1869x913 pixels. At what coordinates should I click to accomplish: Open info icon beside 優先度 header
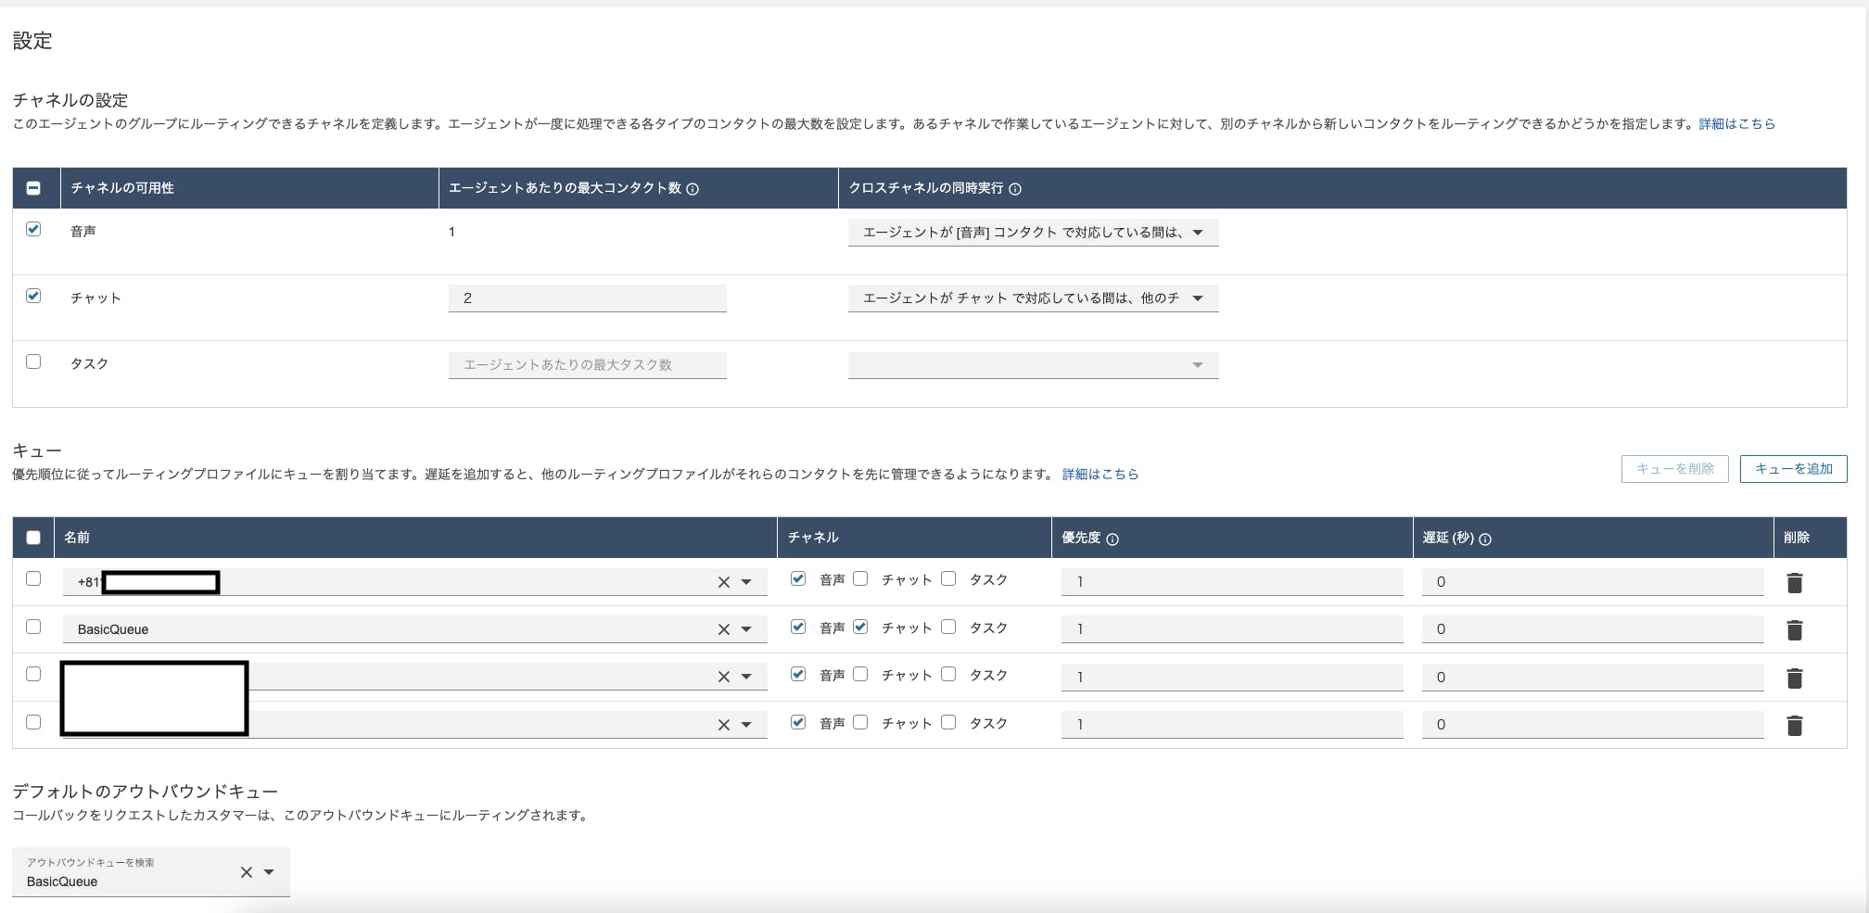point(1112,539)
